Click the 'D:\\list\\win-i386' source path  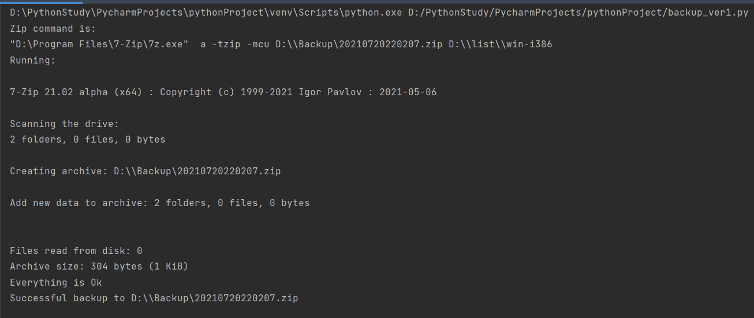click(501, 44)
